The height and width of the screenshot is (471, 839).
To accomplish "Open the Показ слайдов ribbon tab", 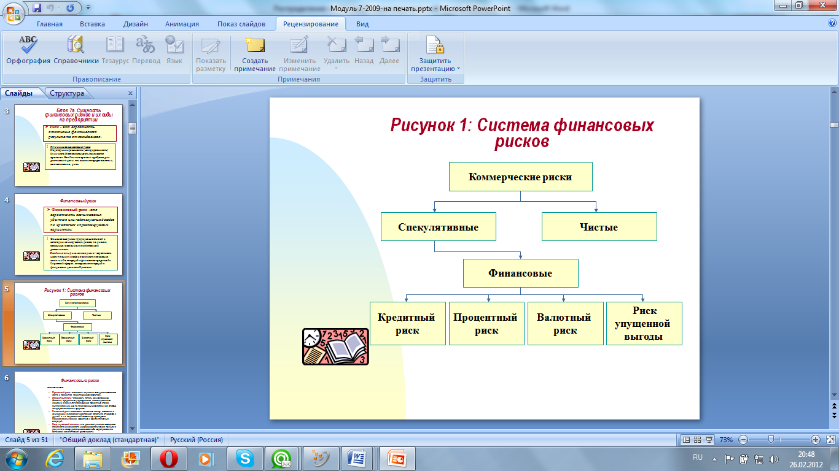I will [241, 24].
